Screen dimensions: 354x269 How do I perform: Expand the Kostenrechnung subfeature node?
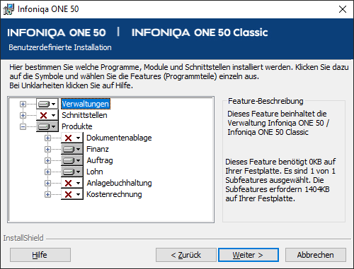[47, 194]
